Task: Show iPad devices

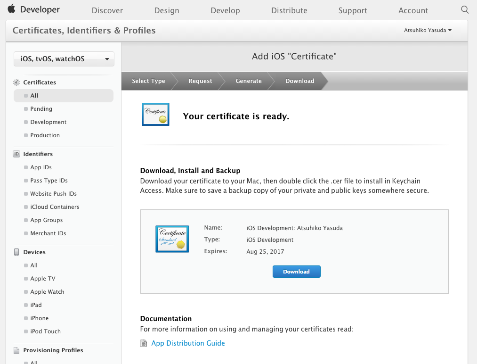Action: click(x=36, y=305)
